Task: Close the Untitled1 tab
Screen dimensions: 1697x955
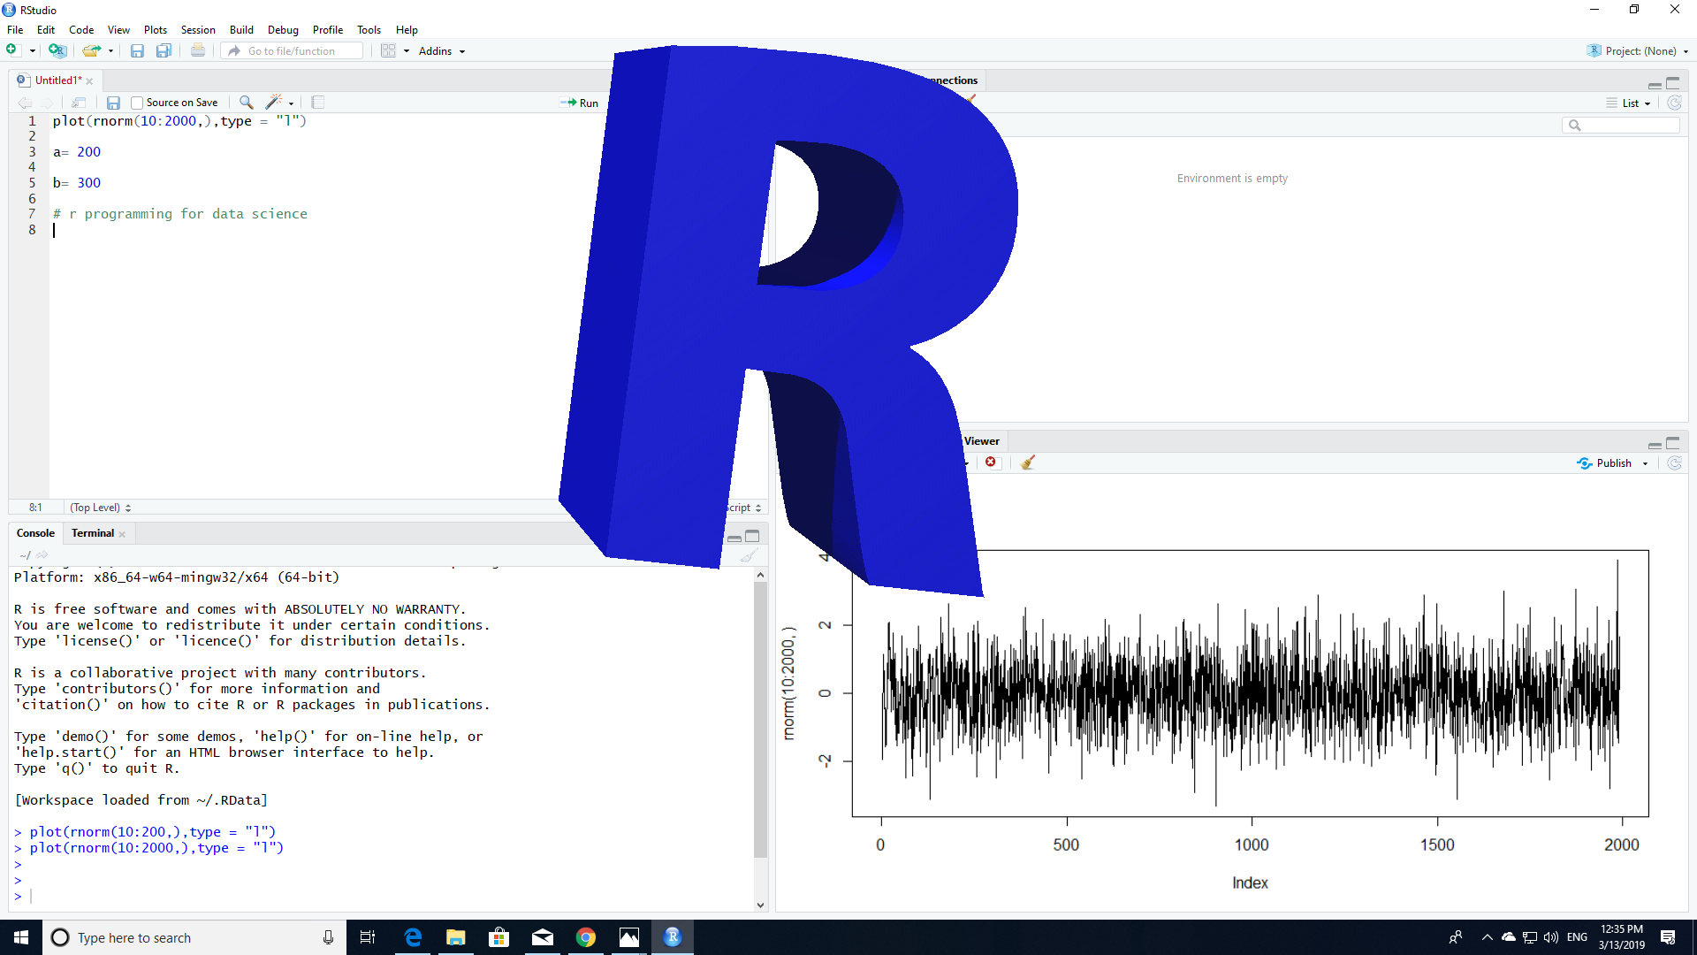Action: (89, 81)
